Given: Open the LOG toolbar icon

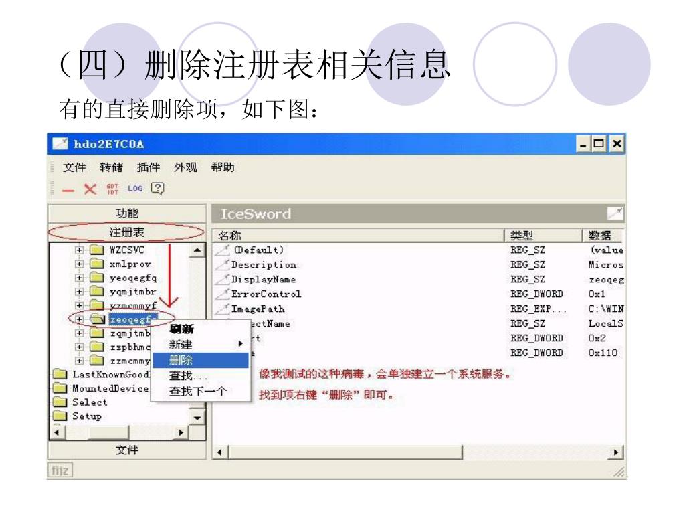Looking at the screenshot, I should (x=135, y=188).
